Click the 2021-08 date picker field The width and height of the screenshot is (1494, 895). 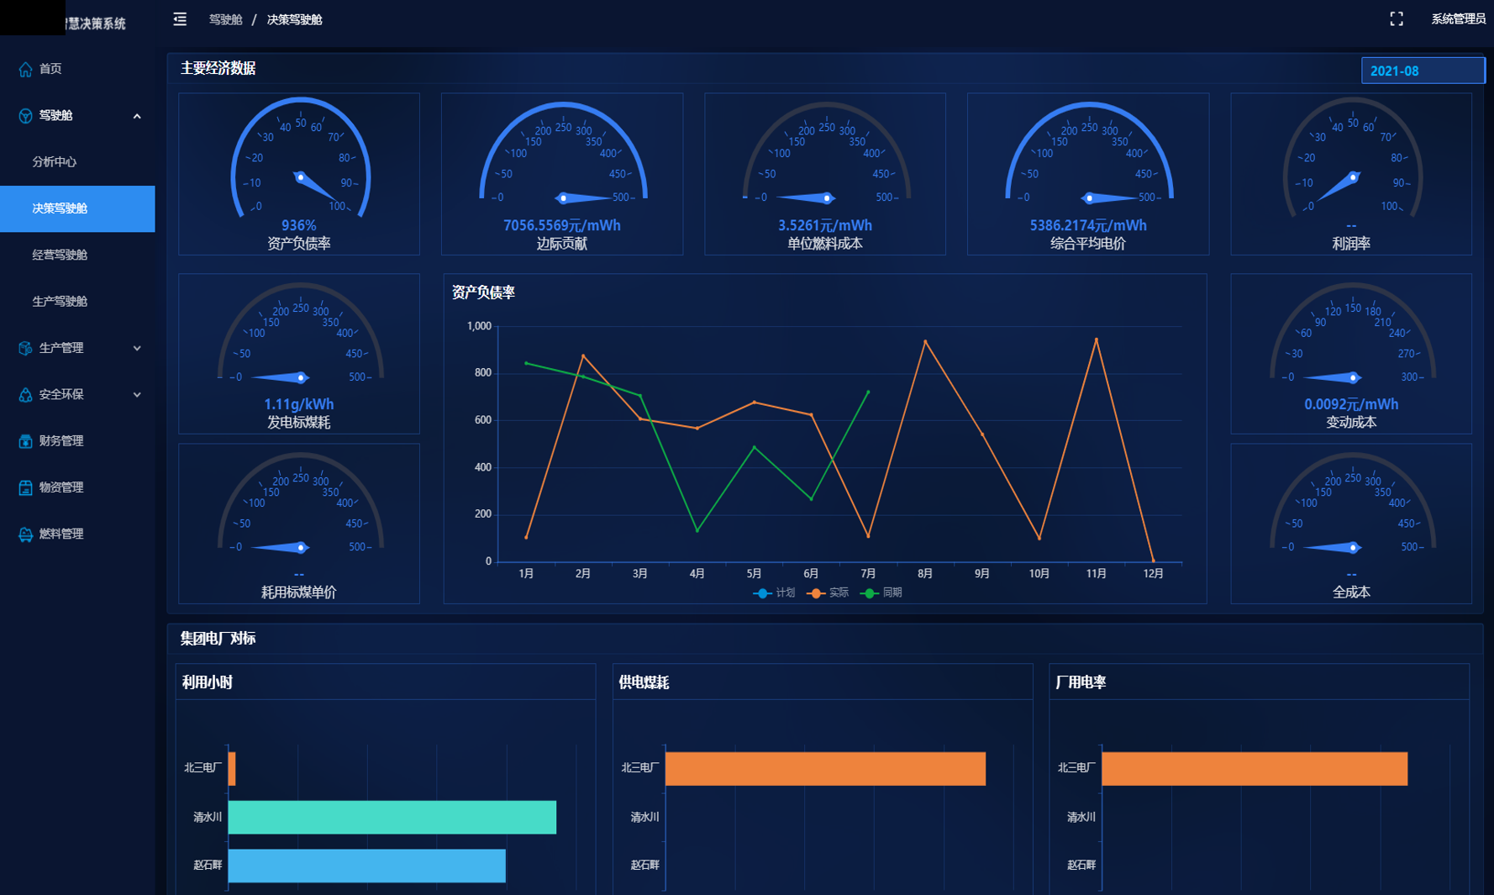click(x=1422, y=71)
